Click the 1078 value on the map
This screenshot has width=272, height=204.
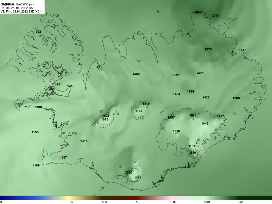tap(105, 119)
